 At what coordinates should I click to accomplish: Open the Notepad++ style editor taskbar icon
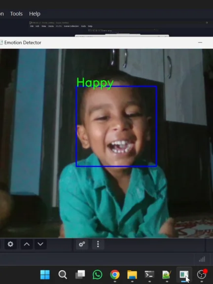click(x=167, y=275)
